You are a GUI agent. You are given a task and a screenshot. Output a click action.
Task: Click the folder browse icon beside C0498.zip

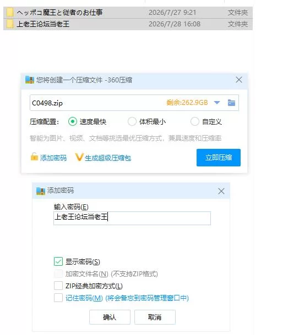(x=231, y=103)
